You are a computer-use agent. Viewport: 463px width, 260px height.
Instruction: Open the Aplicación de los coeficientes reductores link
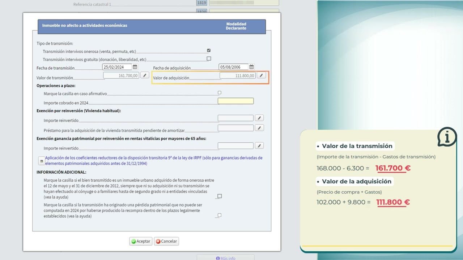click(154, 161)
